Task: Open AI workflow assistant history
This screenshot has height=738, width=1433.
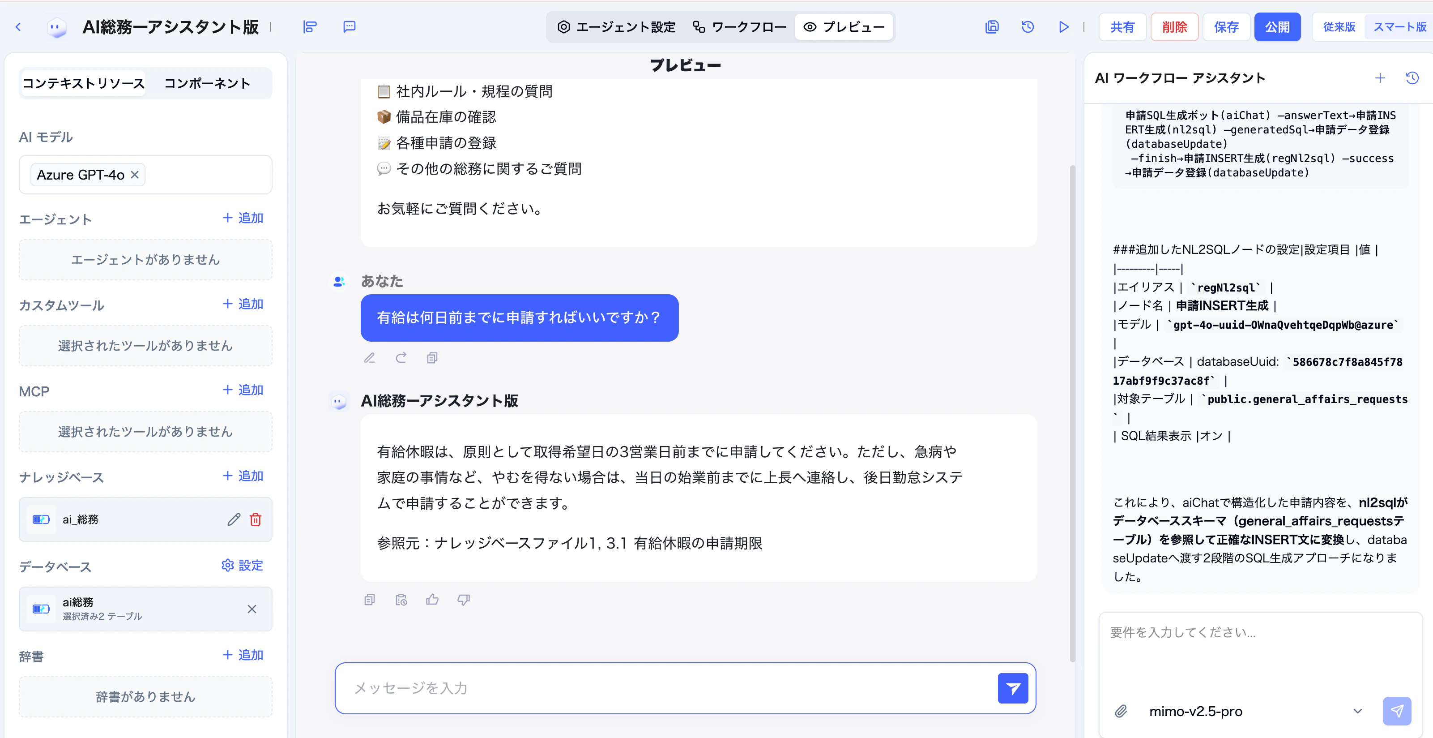Action: click(1412, 78)
